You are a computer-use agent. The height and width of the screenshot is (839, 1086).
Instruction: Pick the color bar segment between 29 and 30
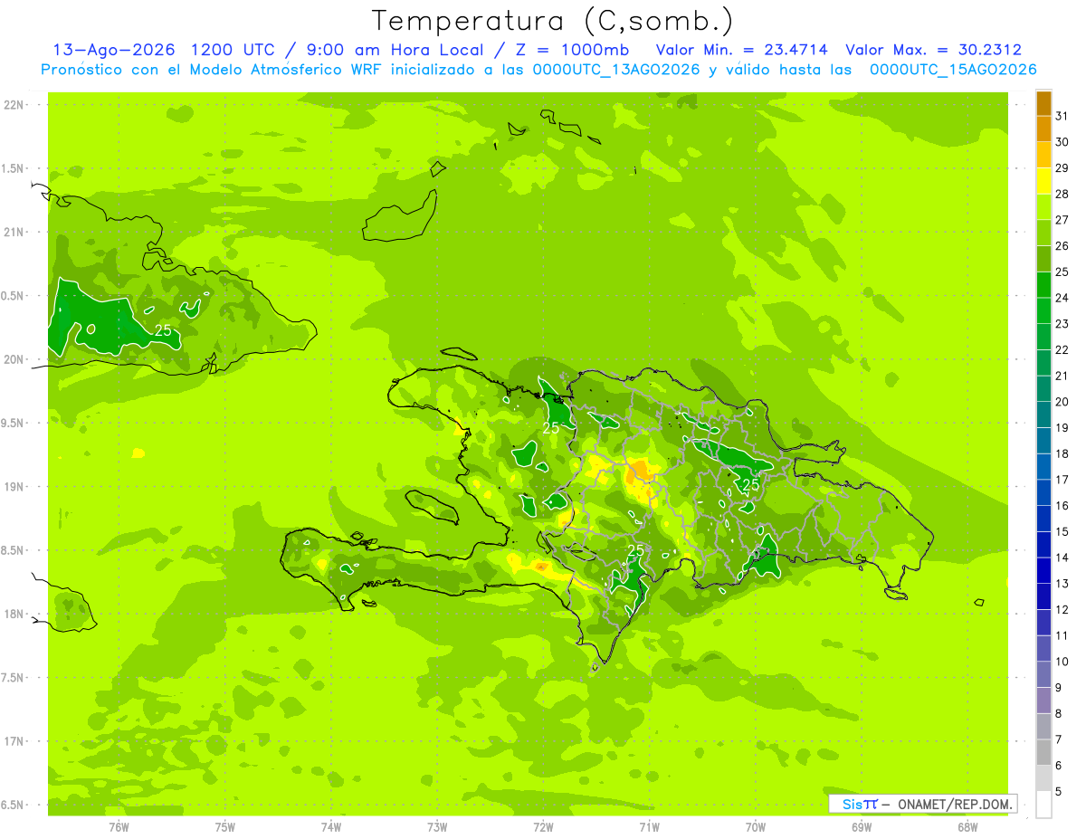tap(1043, 155)
